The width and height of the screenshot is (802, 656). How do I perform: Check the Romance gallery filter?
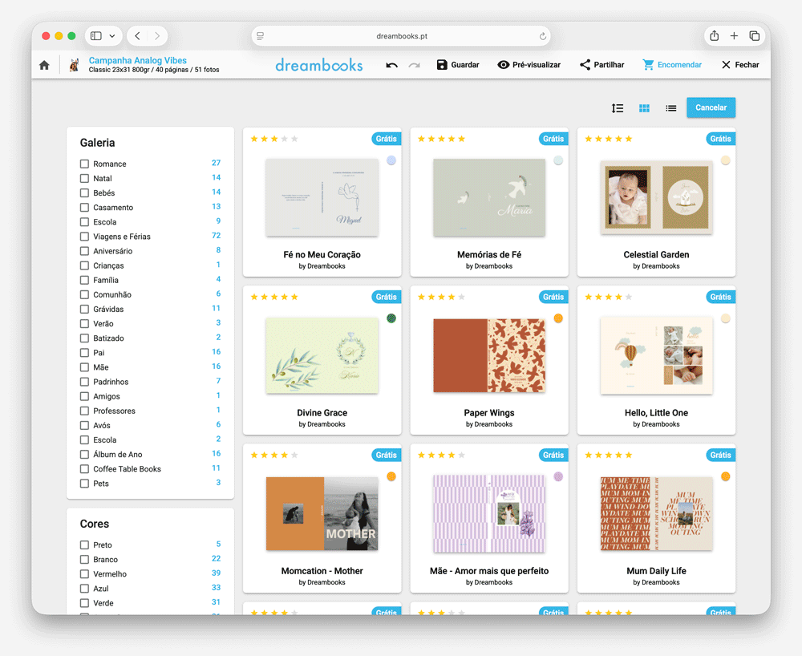[x=84, y=164]
